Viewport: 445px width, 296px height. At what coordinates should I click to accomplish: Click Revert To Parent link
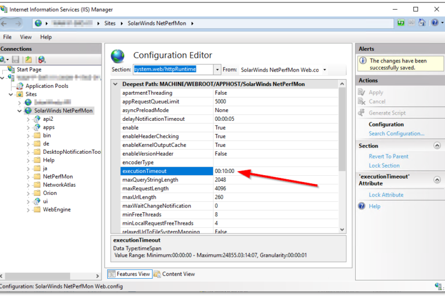click(389, 156)
